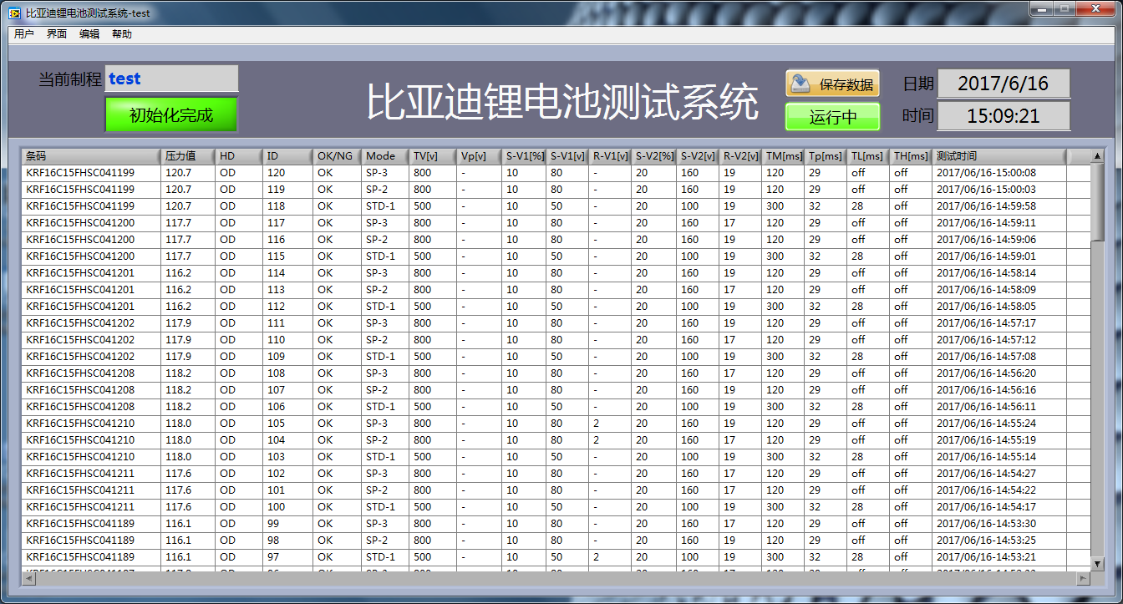Screen dimensions: 1123x604
Task: Click the 压力值 column header
Action: (x=187, y=156)
